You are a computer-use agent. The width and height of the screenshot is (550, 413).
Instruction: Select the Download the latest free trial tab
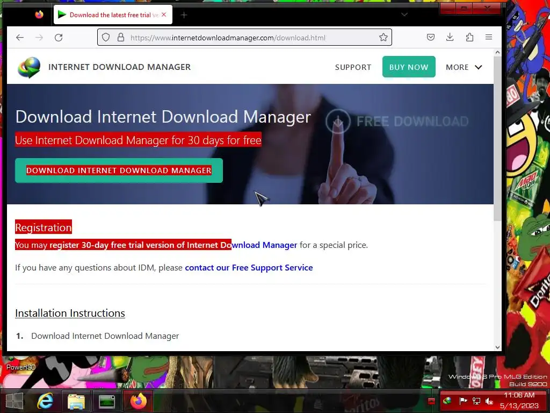[x=113, y=15]
